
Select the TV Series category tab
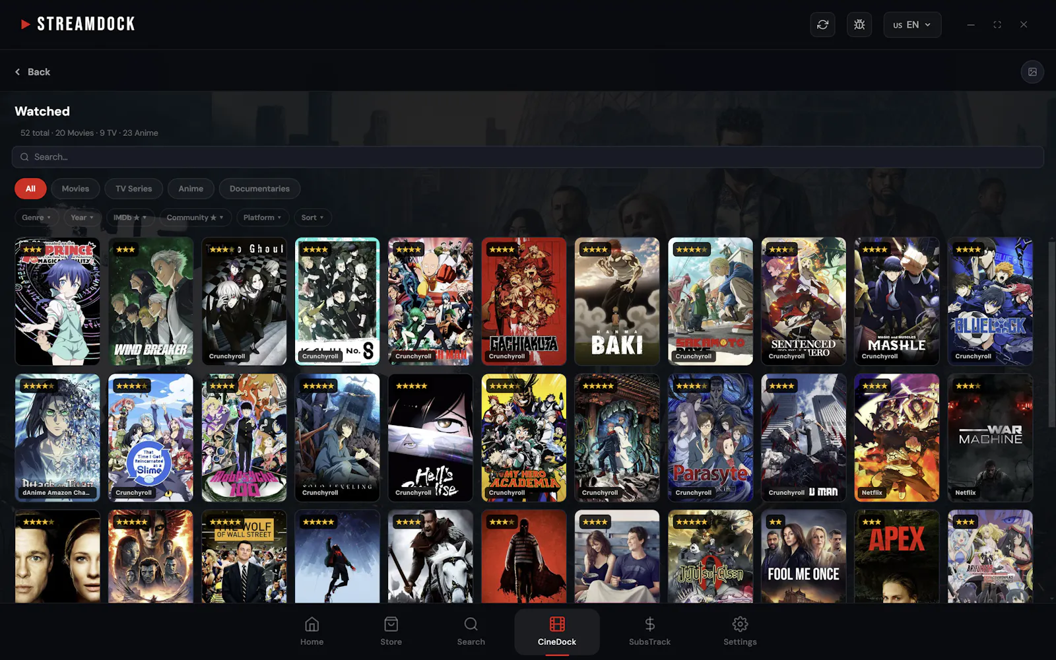[x=134, y=189]
